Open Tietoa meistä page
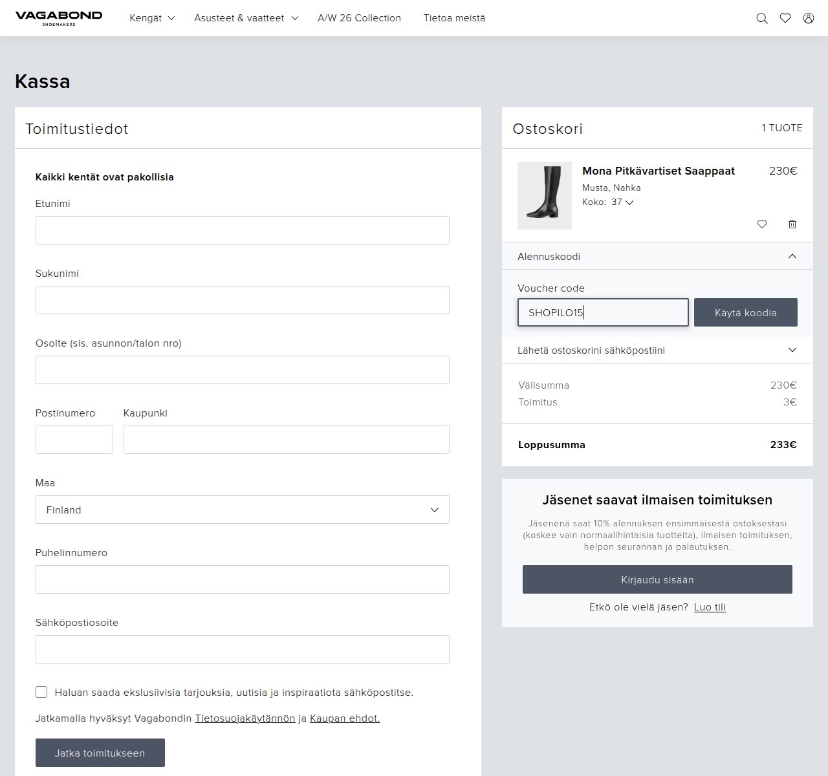This screenshot has height=776, width=828. [x=454, y=18]
